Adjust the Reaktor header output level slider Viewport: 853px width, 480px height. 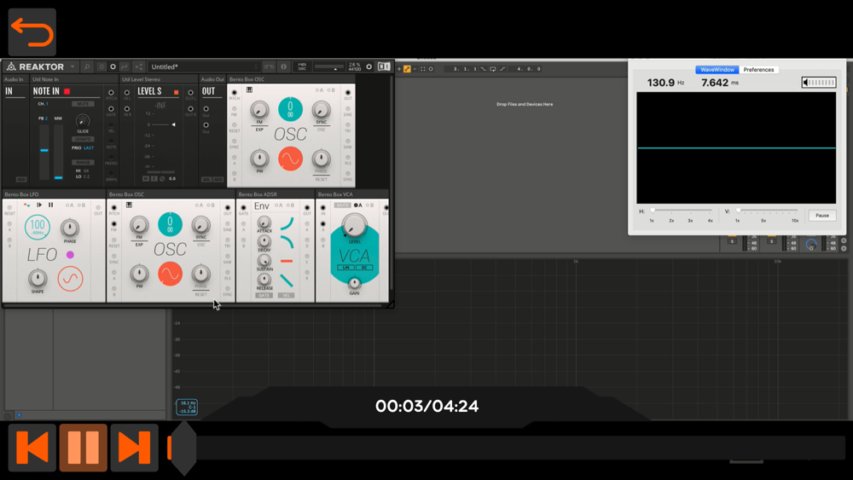tap(329, 67)
